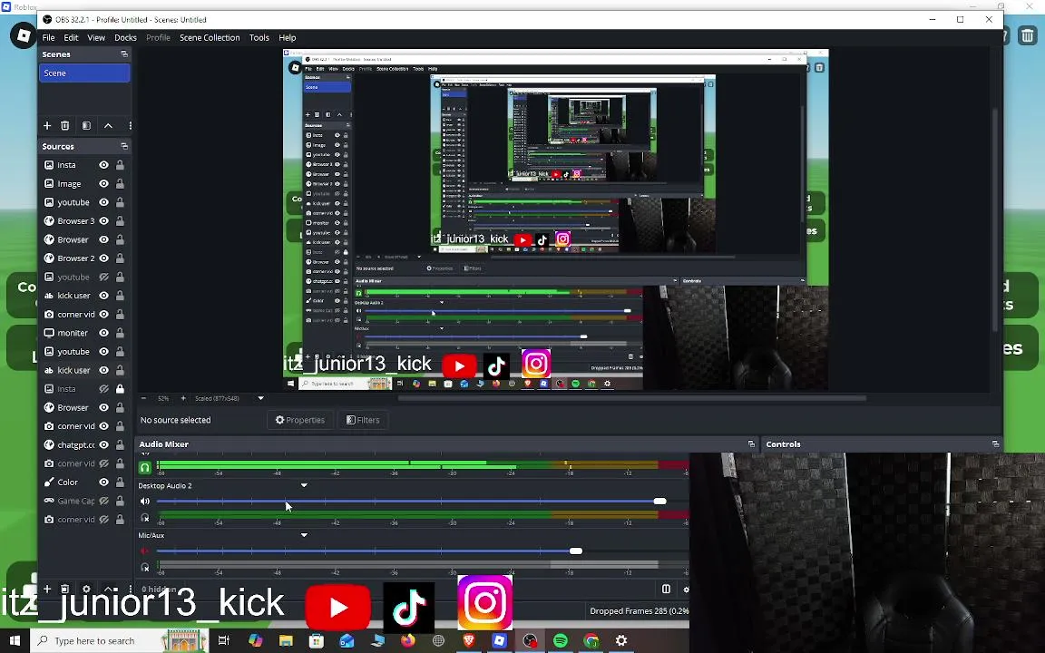Image resolution: width=1045 pixels, height=653 pixels.
Task: Open scene filters icon in Scenes toolbar
Action: (x=86, y=125)
